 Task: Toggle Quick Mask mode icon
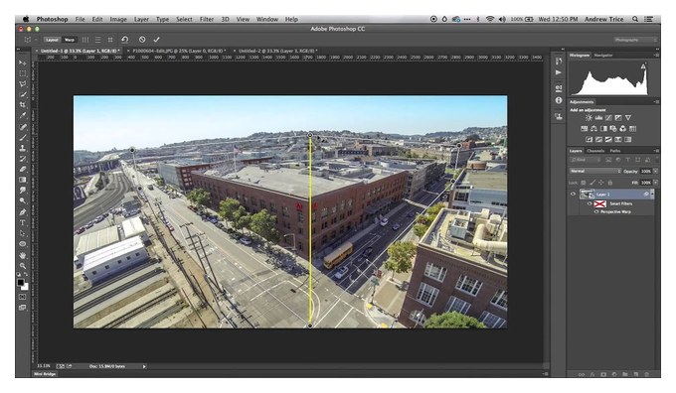tap(23, 297)
